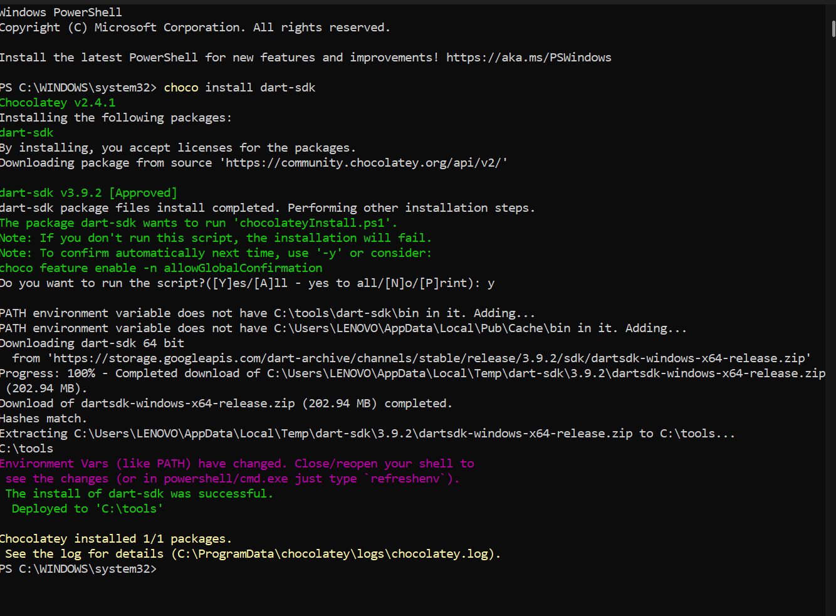Click the 'Environment Vars' warning message
Viewport: 836px width, 616px height.
54,464
